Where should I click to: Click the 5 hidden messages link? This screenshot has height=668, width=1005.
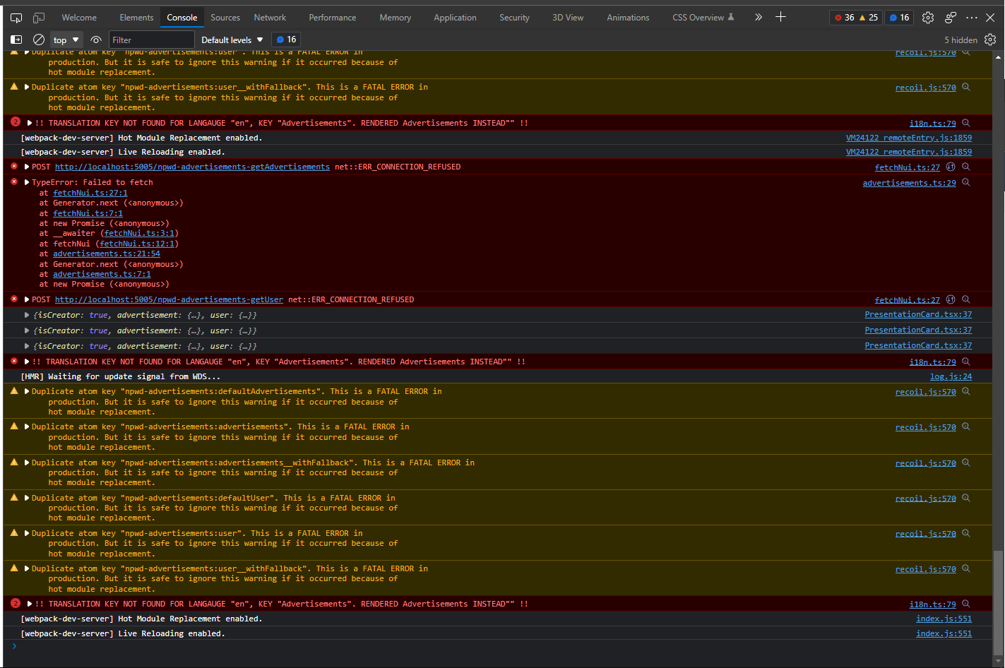[960, 40]
